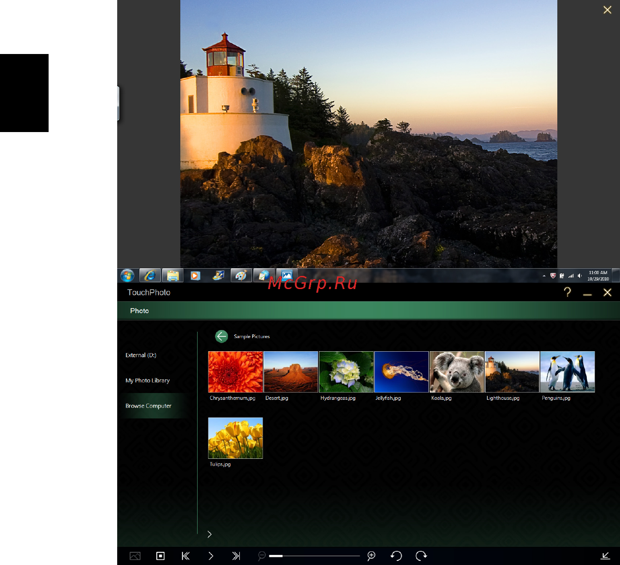Image resolution: width=620 pixels, height=565 pixels.
Task: Open the Lighthouse.jpg thumbnail
Action: point(512,372)
